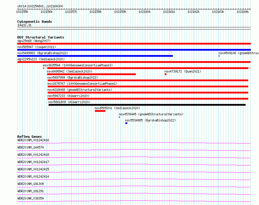
Task: Open the WDR20|NM_001242416 transcript label
Action: pos(33,140)
